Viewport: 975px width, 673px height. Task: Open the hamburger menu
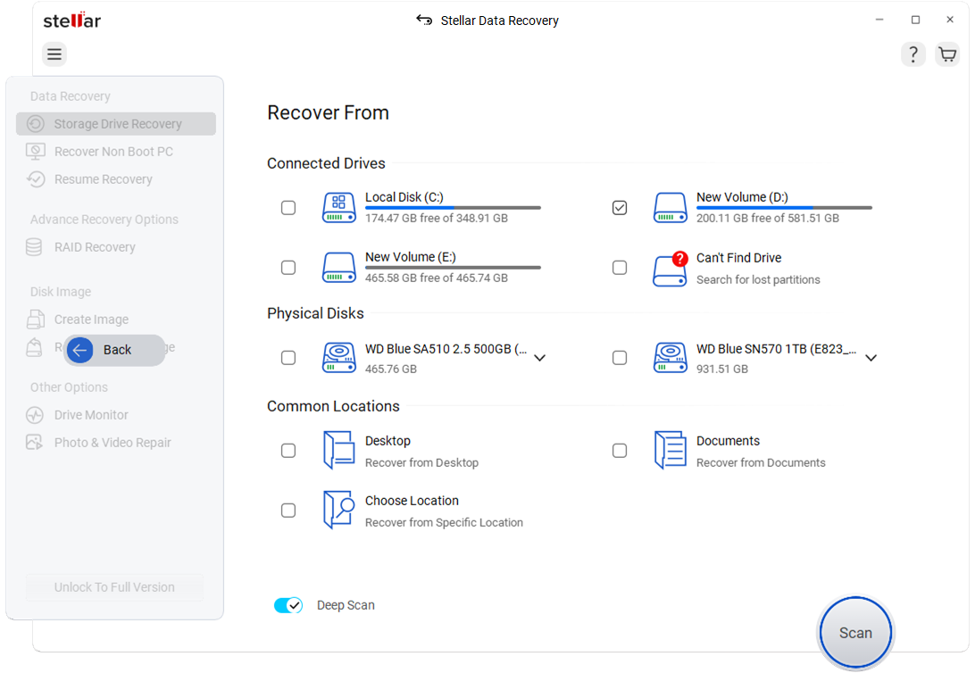click(x=54, y=54)
